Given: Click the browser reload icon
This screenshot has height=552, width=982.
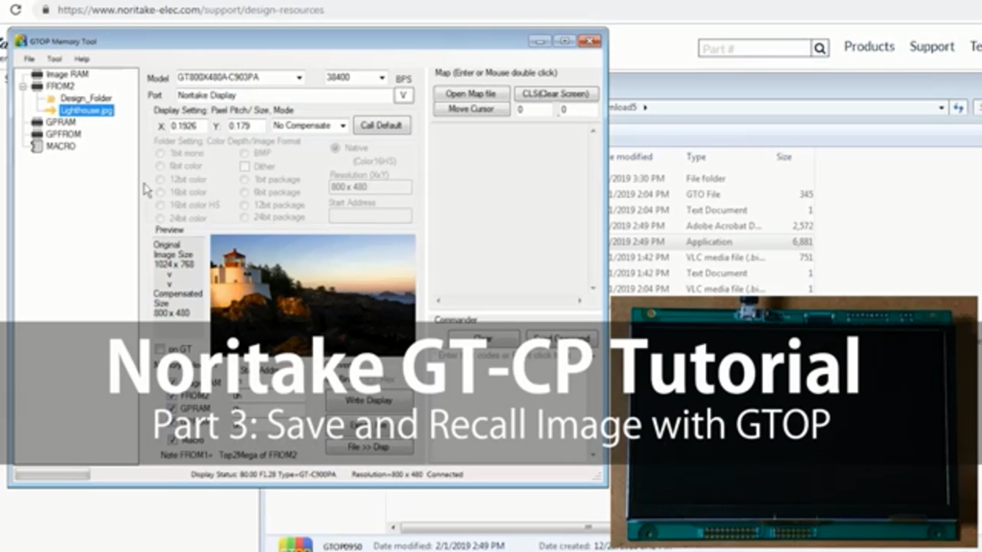Looking at the screenshot, I should pyautogui.click(x=15, y=10).
